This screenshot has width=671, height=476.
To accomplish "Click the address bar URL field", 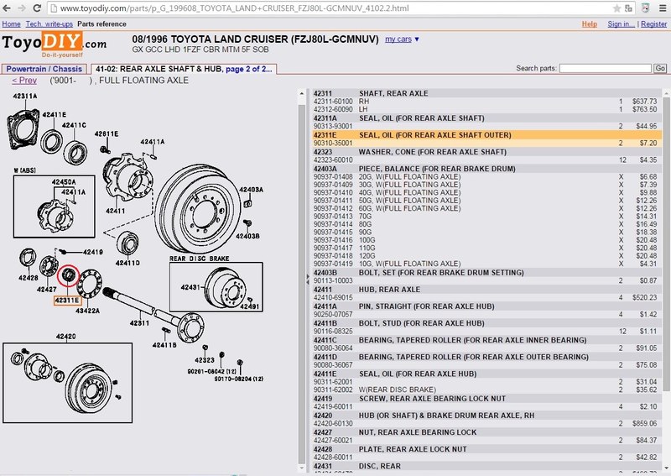I will click(334, 8).
